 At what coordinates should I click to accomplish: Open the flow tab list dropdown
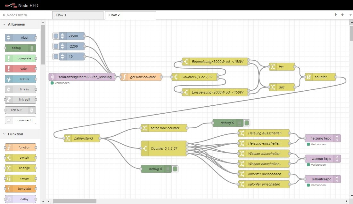(349, 15)
